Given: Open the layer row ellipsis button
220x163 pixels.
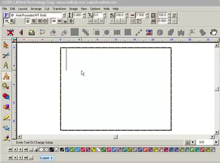Looking at the screenshot, I should (x=31, y=158).
